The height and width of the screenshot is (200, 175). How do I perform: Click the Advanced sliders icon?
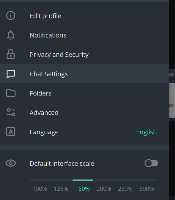point(11,112)
